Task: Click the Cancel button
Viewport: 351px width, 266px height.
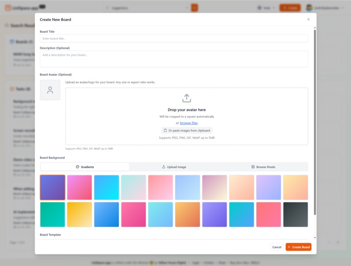Action: tap(277, 247)
